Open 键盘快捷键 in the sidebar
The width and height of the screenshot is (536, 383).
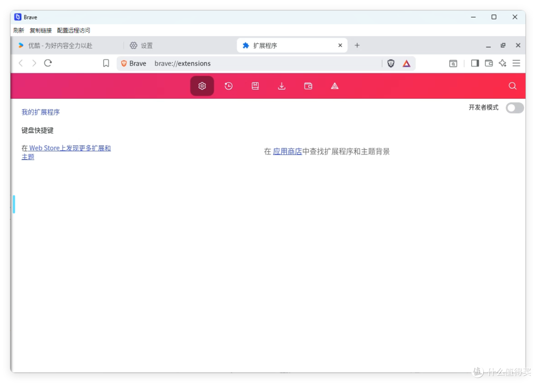point(38,130)
